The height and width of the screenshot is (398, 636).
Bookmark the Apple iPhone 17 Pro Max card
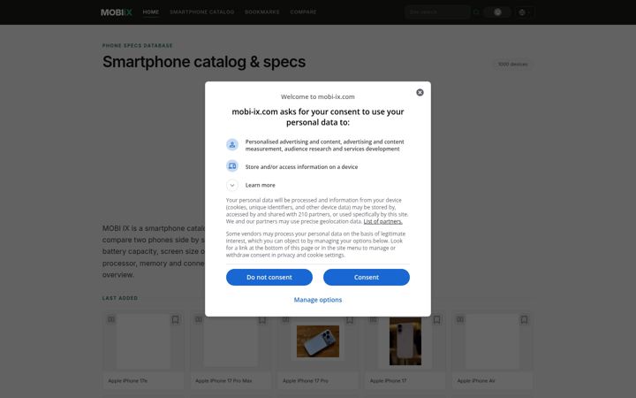click(x=262, y=319)
